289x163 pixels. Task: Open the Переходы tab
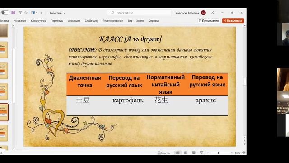point(57,21)
